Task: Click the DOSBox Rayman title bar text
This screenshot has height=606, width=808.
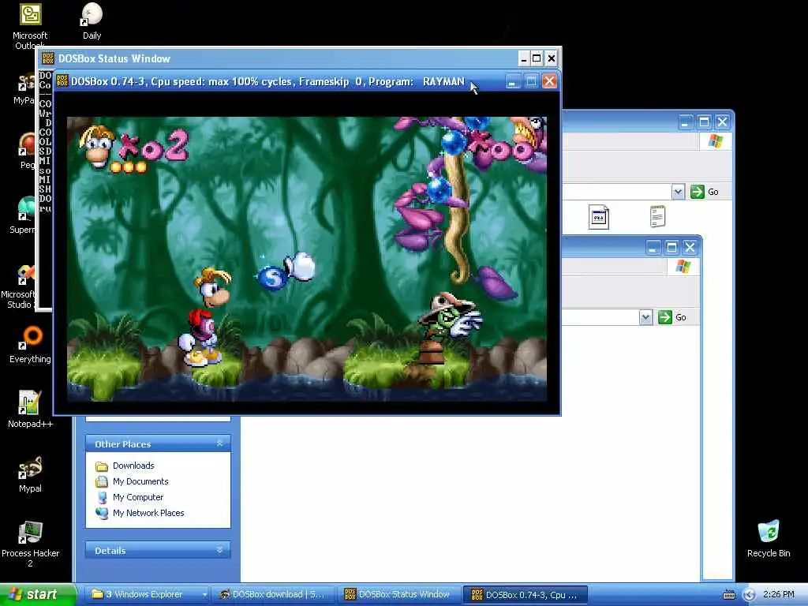Action: (x=267, y=81)
